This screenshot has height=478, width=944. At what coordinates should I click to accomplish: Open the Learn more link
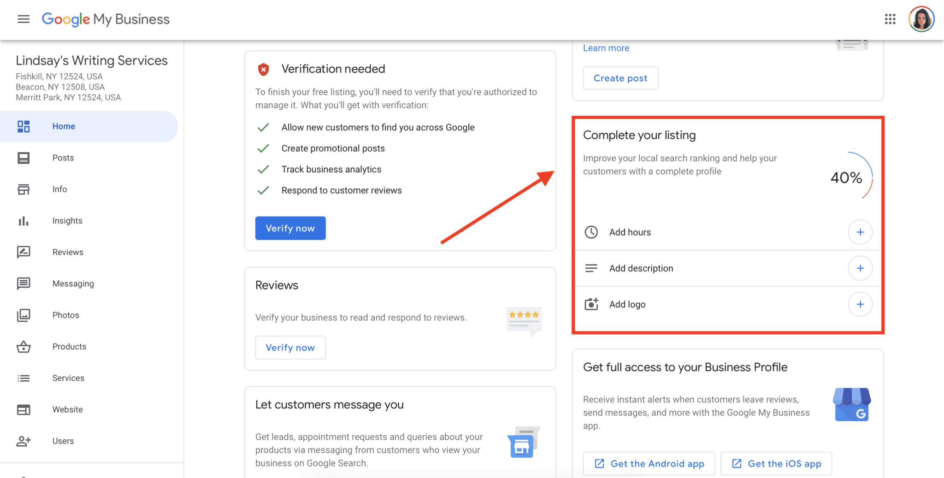606,47
